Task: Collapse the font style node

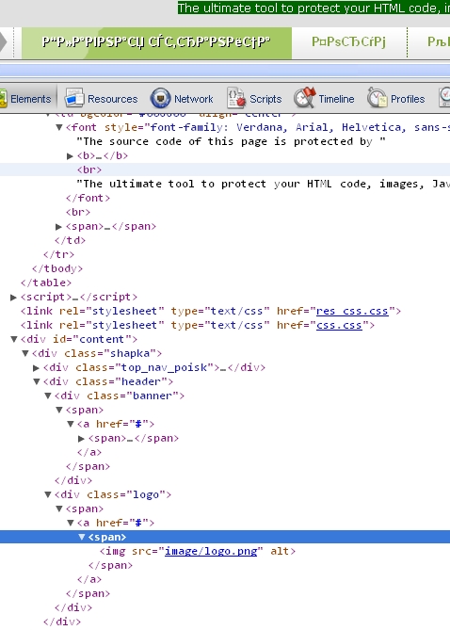Action: [x=59, y=127]
